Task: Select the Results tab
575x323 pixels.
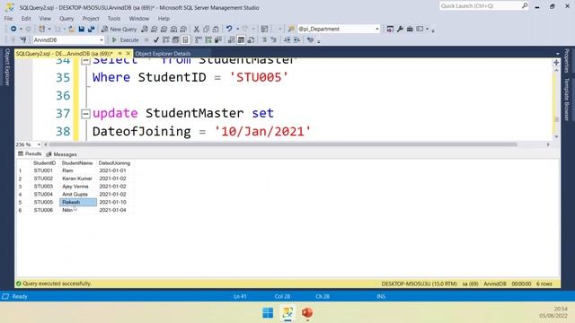Action: point(30,153)
